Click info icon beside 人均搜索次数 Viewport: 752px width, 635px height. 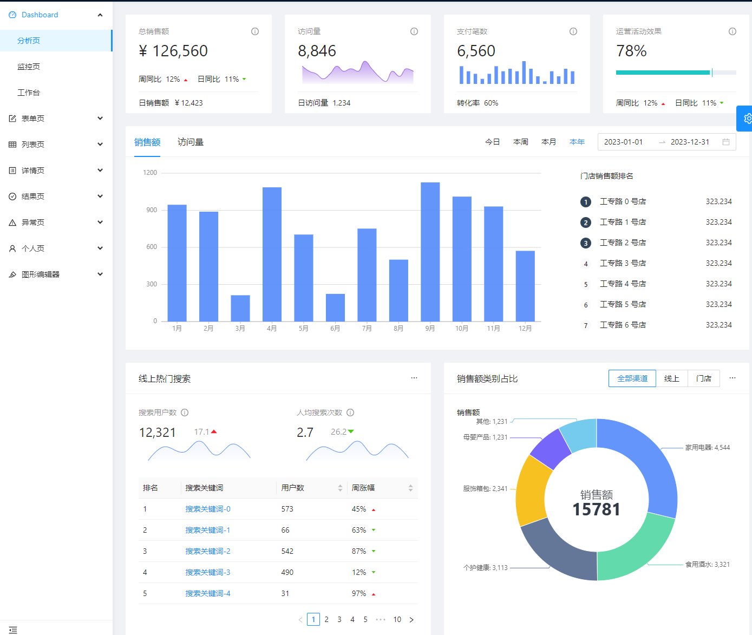pyautogui.click(x=350, y=413)
